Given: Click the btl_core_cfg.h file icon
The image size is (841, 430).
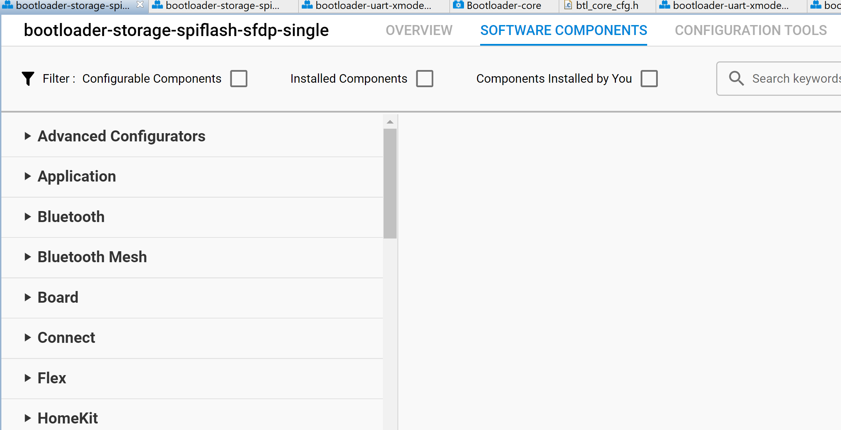Looking at the screenshot, I should coord(568,5).
